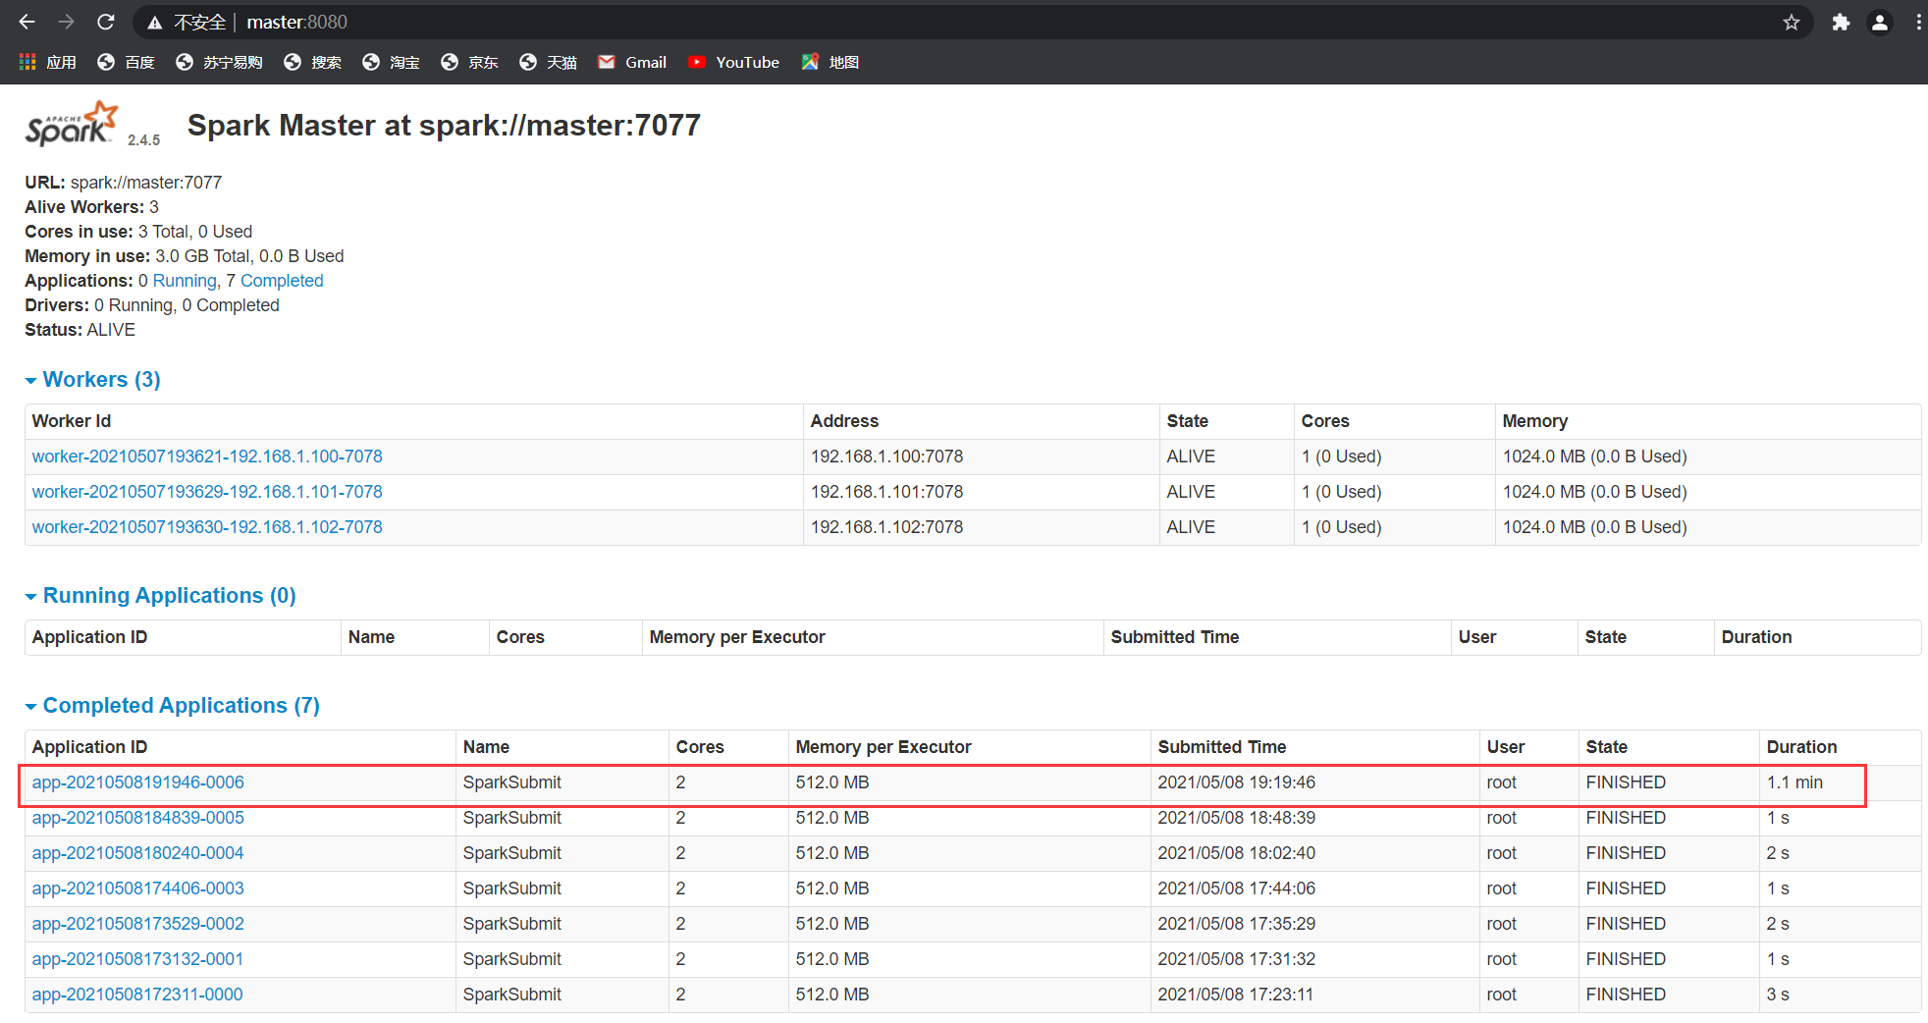Click the Spark version 2.4.5 label

pos(143,140)
